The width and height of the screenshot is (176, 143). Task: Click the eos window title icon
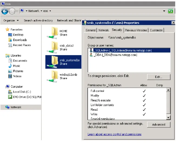coord(3,4)
